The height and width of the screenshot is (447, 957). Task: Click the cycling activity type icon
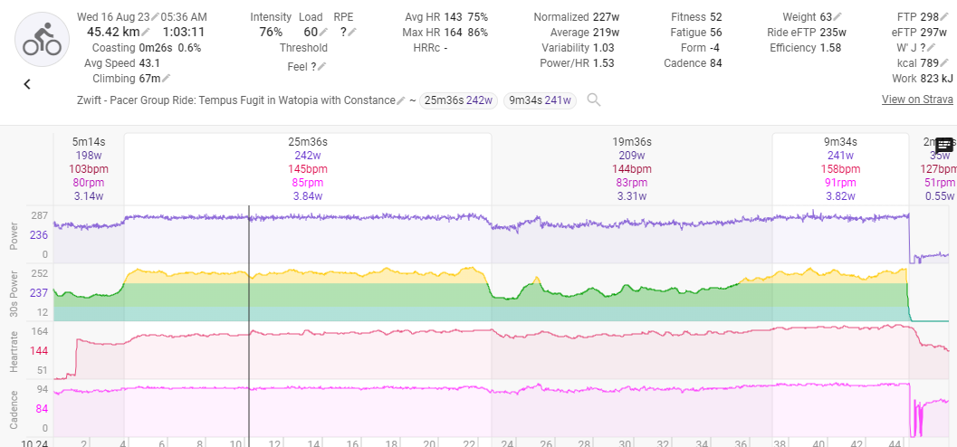pyautogui.click(x=43, y=38)
